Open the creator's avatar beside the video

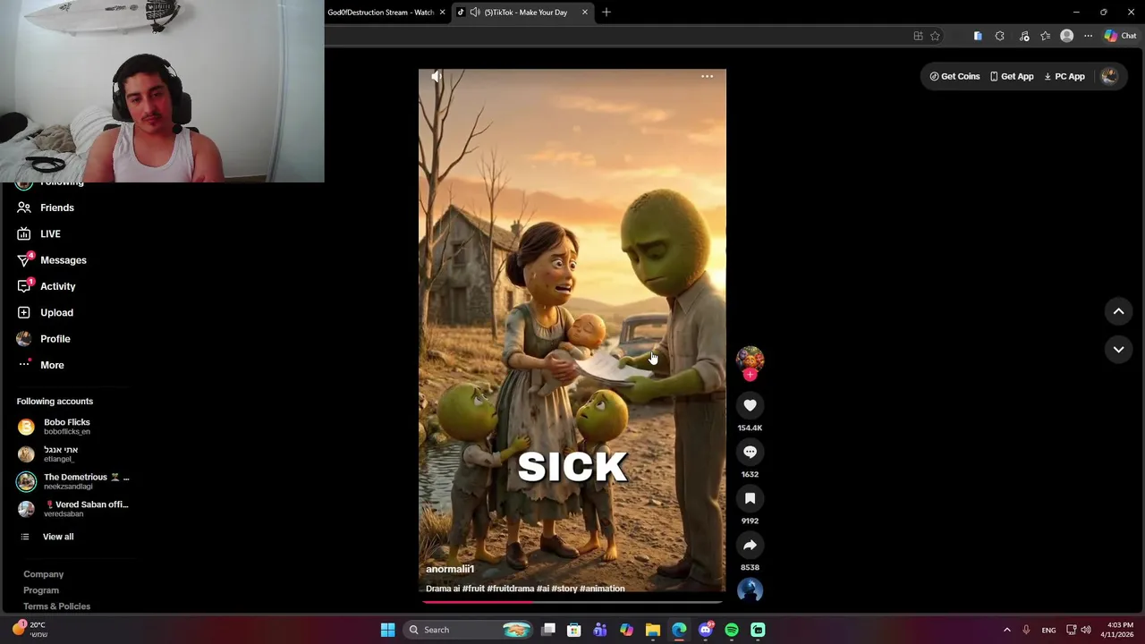coord(750,359)
